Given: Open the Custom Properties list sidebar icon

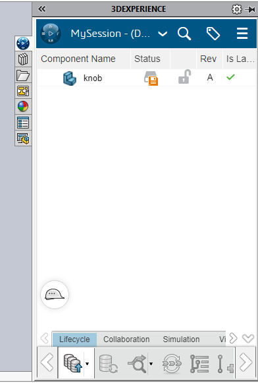Looking at the screenshot, I should click(x=23, y=123).
